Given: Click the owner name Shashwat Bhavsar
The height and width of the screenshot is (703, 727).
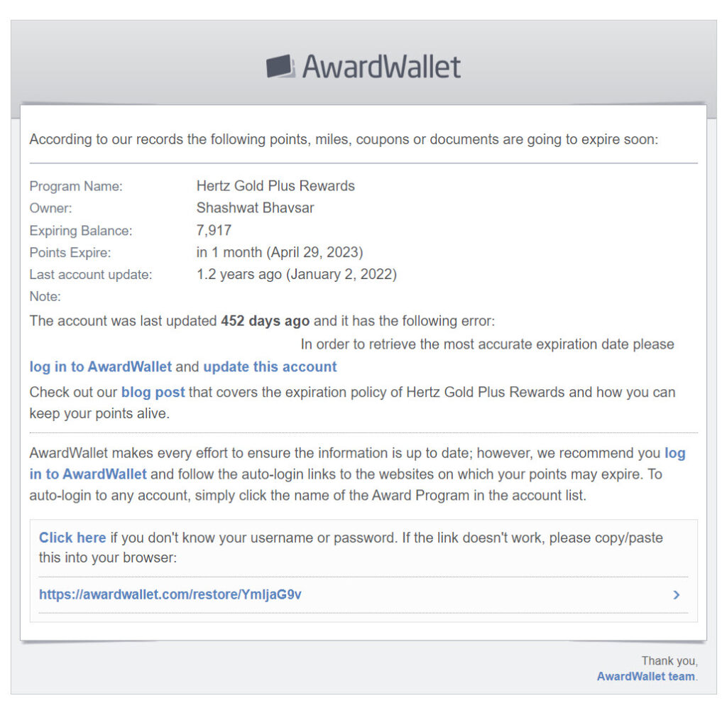Looking at the screenshot, I should 255,208.
